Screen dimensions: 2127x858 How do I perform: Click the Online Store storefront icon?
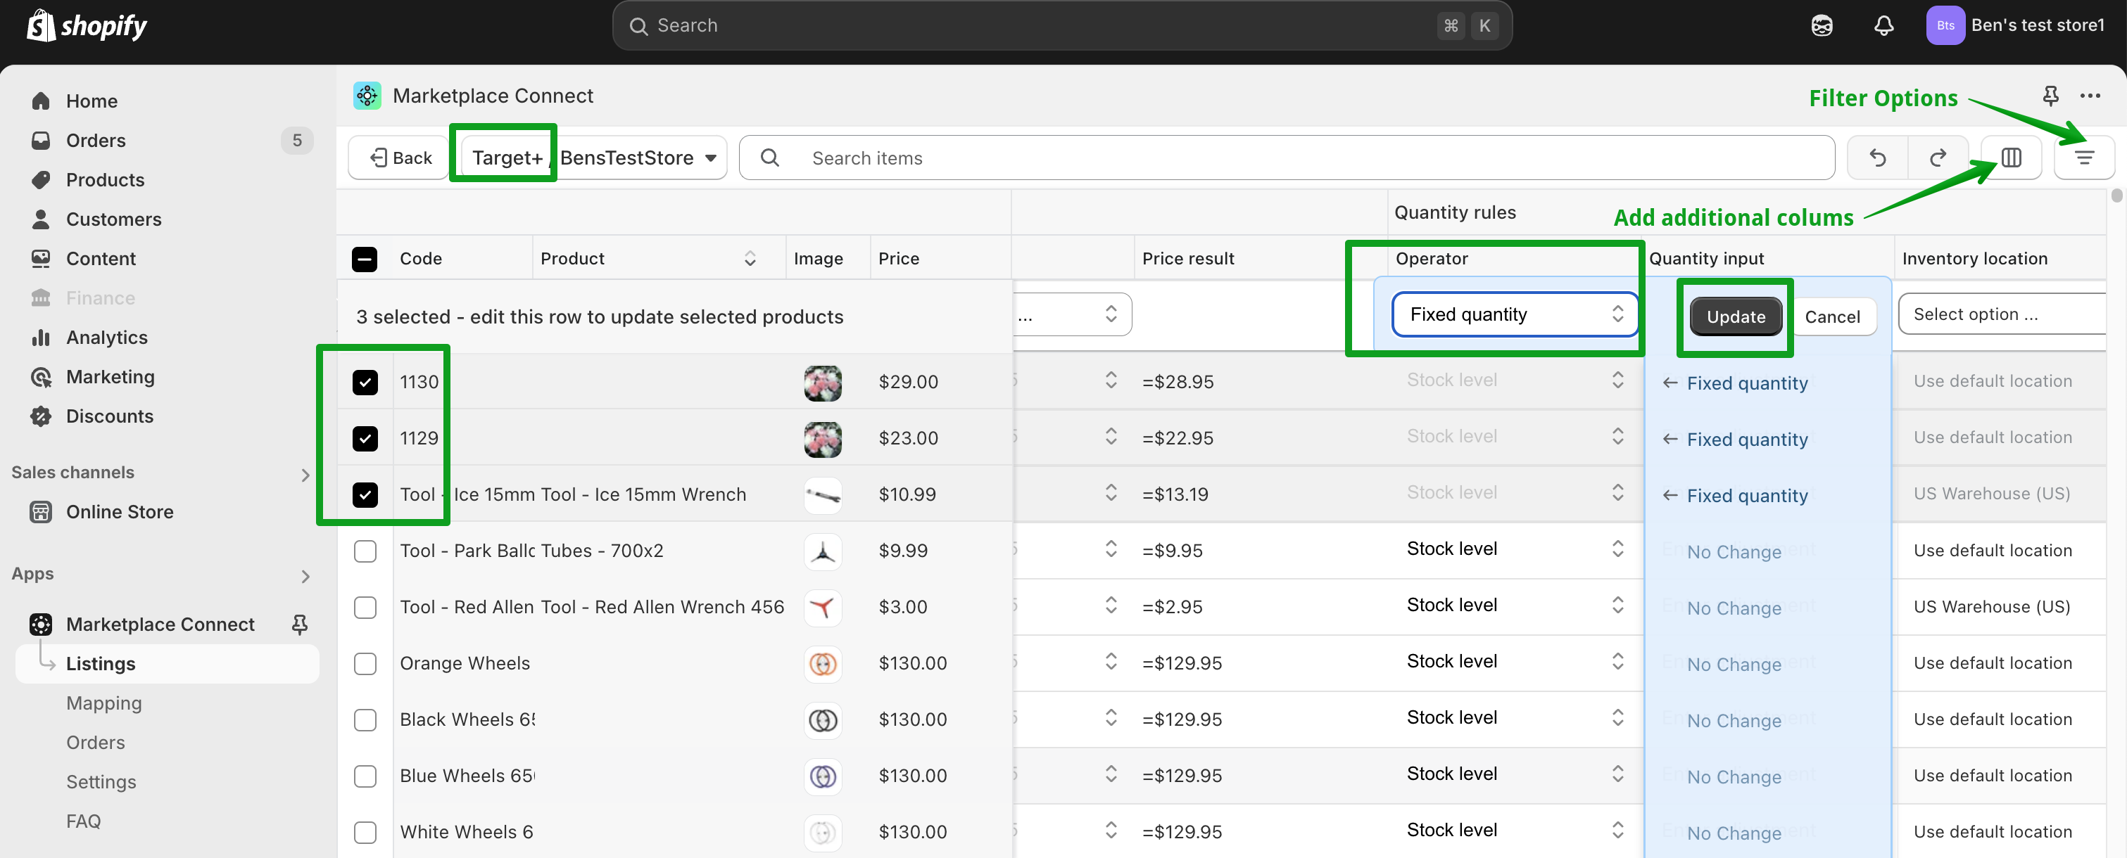click(40, 511)
